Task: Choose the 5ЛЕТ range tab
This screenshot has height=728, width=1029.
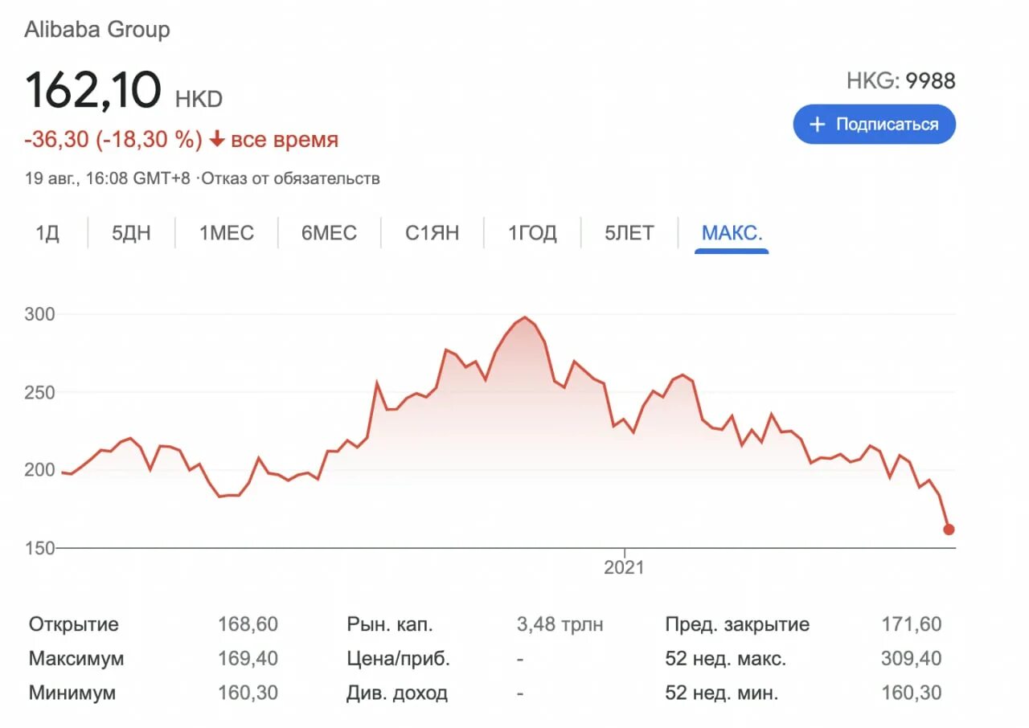Action: [x=629, y=234]
